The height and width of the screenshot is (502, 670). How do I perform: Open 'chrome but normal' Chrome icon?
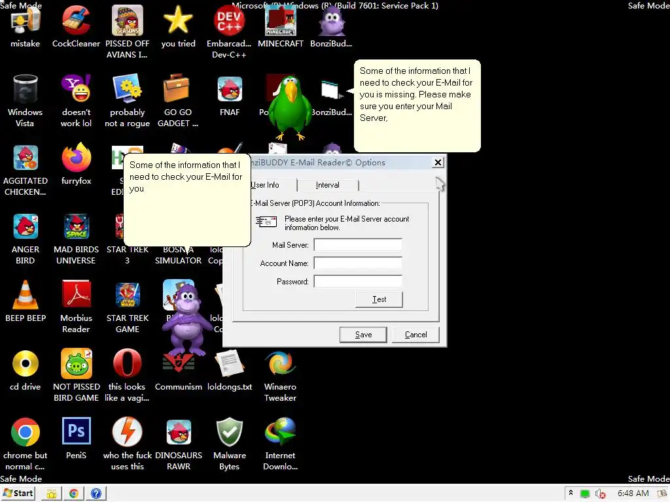26,432
